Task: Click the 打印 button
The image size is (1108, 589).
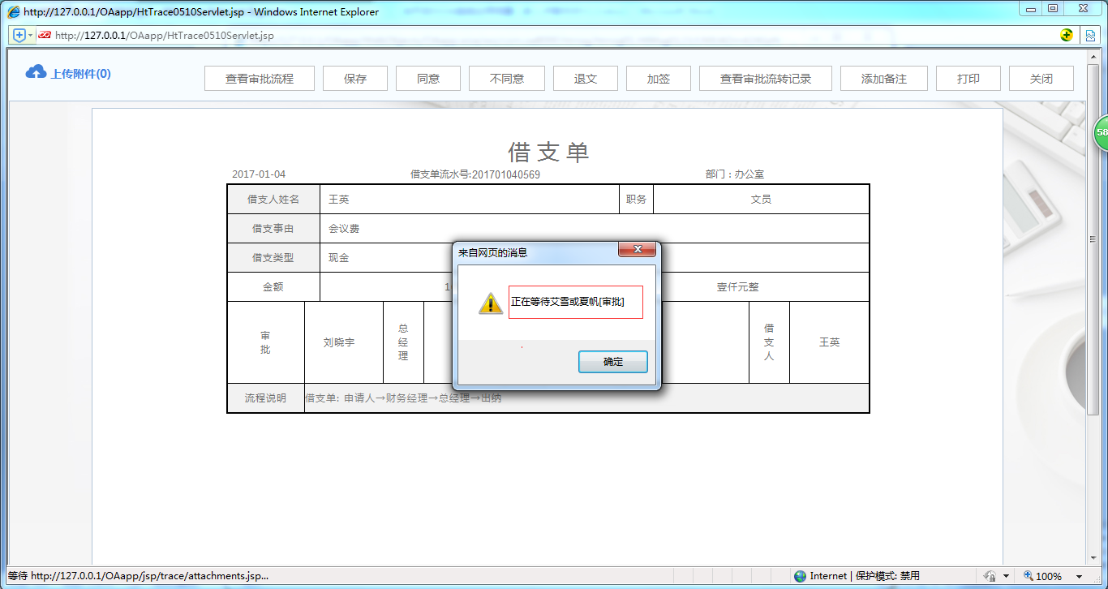Action: click(968, 79)
